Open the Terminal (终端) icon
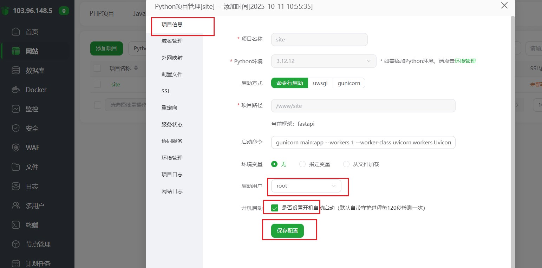This screenshot has width=542, height=268. (16, 225)
